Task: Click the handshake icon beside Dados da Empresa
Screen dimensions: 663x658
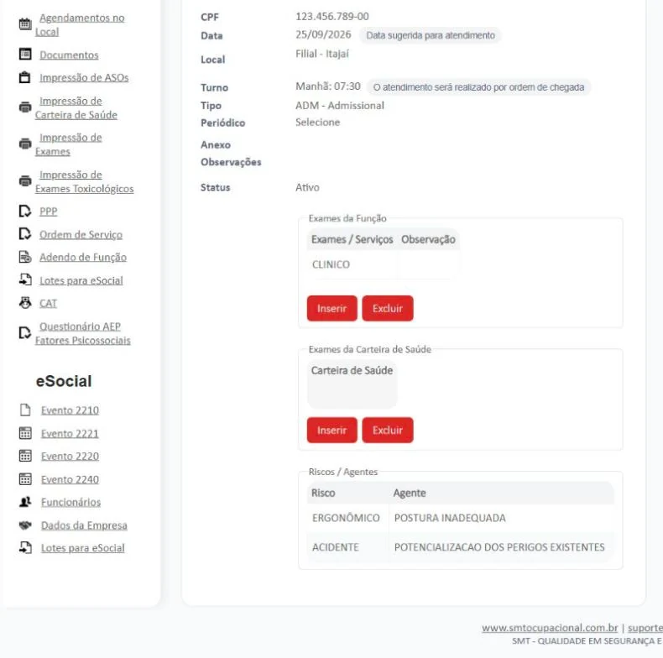Action: tap(25, 525)
